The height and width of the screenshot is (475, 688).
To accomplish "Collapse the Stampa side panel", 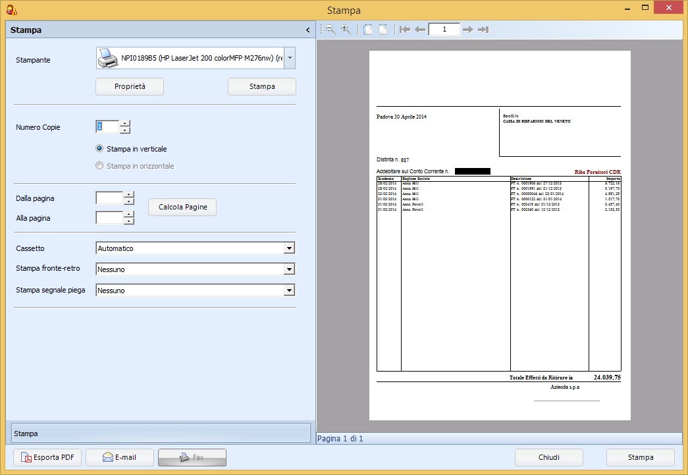I will pos(307,30).
